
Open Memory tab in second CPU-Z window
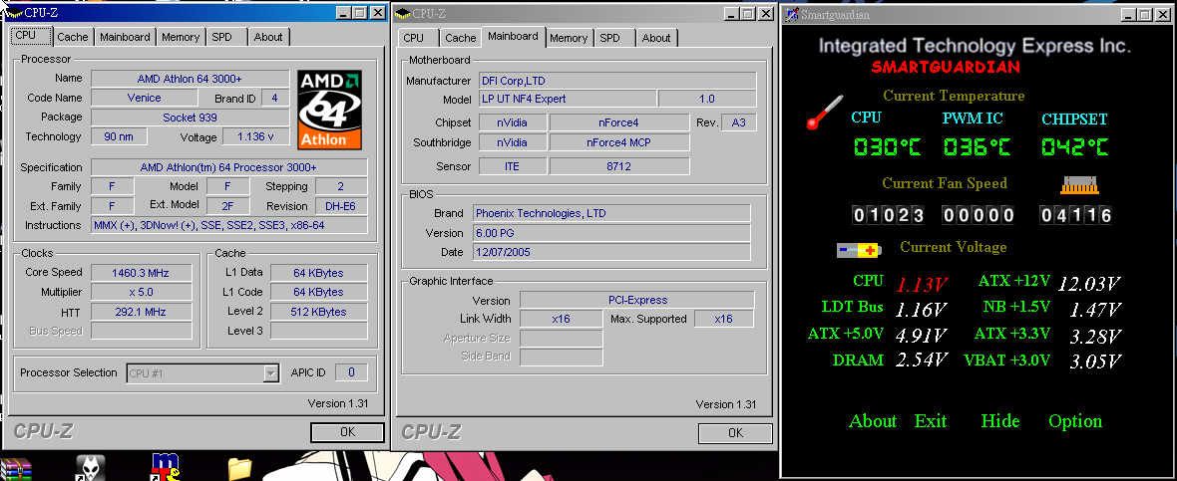coord(569,38)
